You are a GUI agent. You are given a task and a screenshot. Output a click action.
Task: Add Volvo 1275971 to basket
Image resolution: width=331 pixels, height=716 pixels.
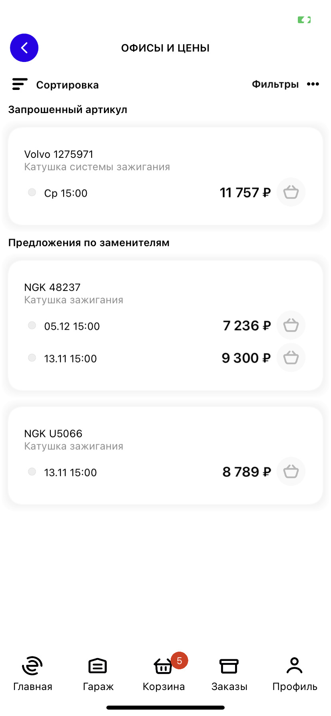pos(291,192)
